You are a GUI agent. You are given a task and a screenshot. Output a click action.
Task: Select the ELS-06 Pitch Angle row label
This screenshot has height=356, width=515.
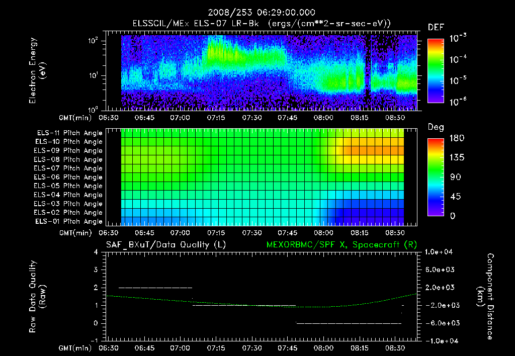click(68, 177)
